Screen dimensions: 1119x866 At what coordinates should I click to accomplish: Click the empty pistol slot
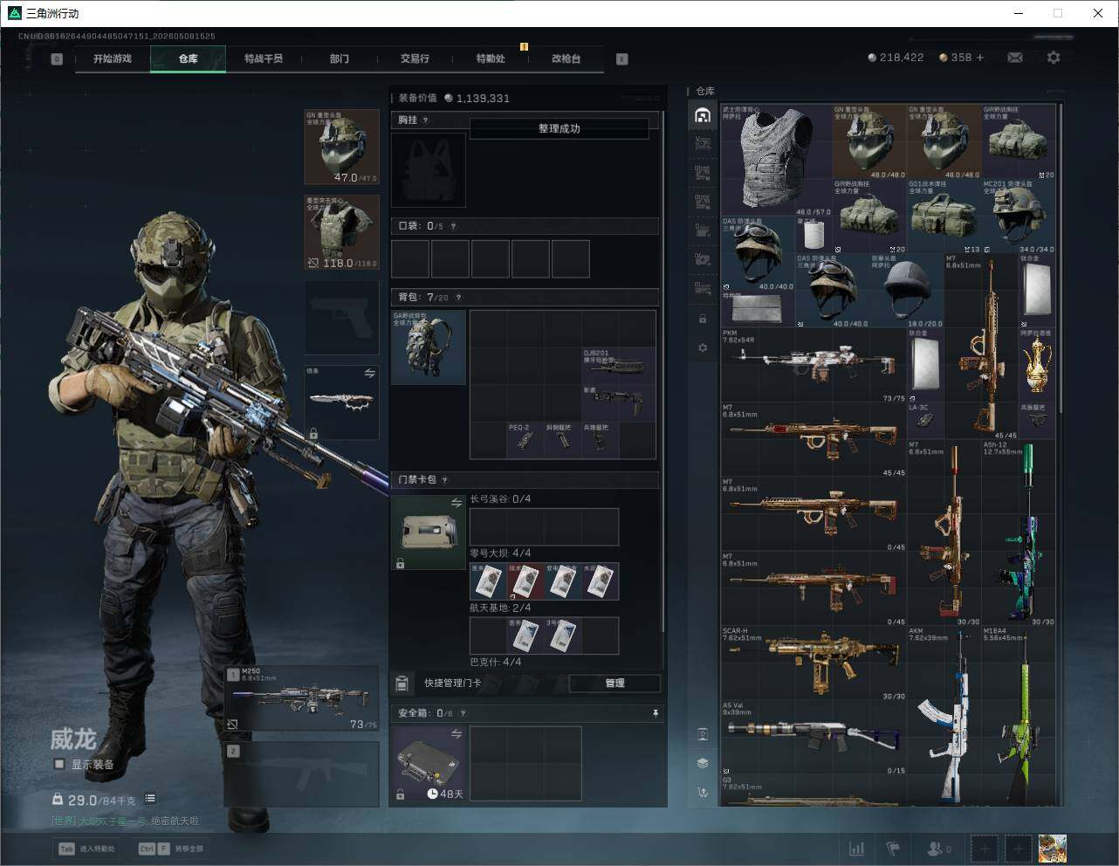pyautogui.click(x=342, y=317)
